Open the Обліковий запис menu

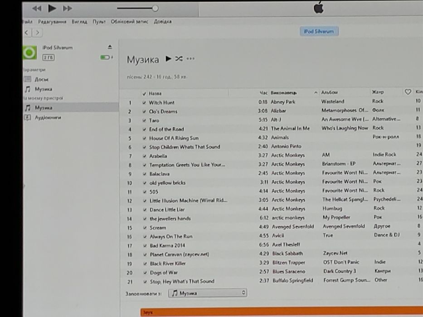[x=130, y=22]
